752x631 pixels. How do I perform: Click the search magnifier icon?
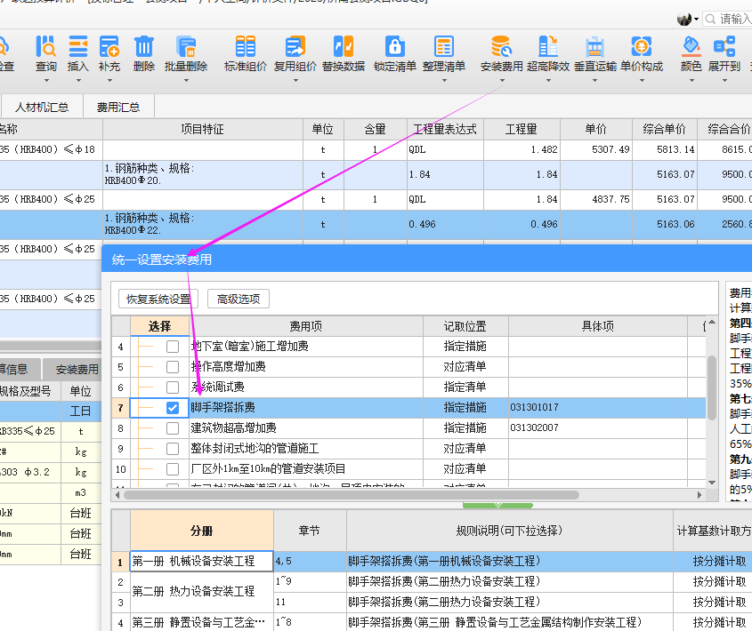click(x=711, y=20)
